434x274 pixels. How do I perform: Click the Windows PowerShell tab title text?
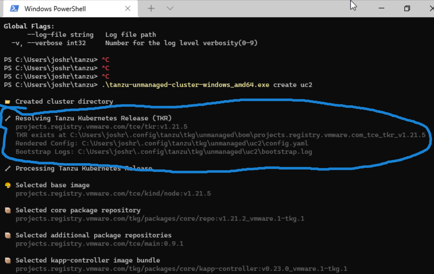(x=55, y=9)
